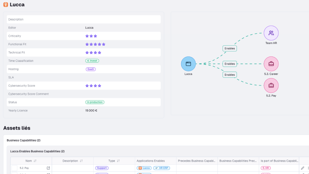Expand the Business Capabilities (2) section
The image size is (309, 174).
tap(24, 140)
